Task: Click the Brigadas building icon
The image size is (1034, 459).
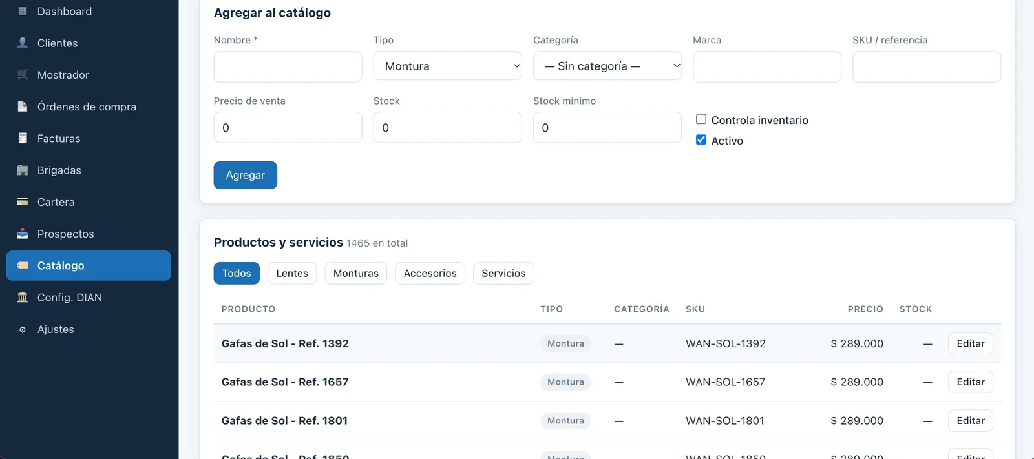Action: tap(23, 170)
